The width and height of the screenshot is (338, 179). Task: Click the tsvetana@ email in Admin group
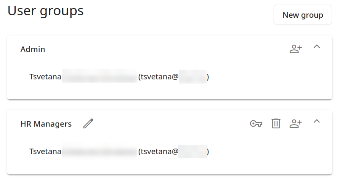[159, 77]
